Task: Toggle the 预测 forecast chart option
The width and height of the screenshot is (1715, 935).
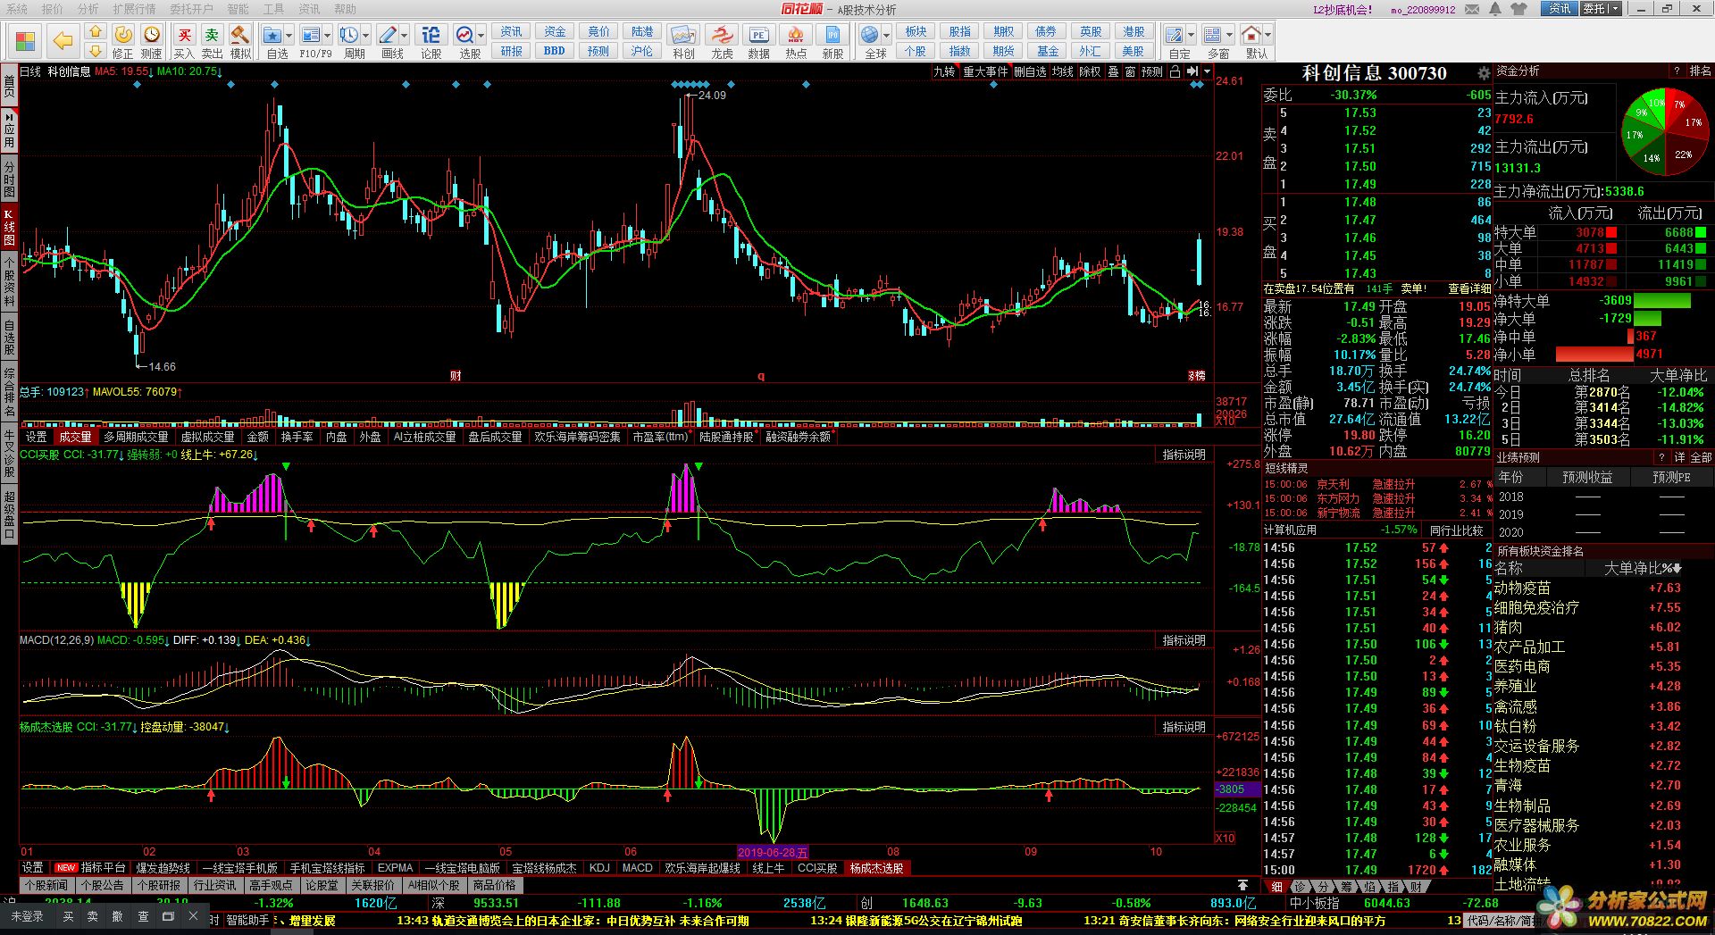Action: (x=1152, y=71)
